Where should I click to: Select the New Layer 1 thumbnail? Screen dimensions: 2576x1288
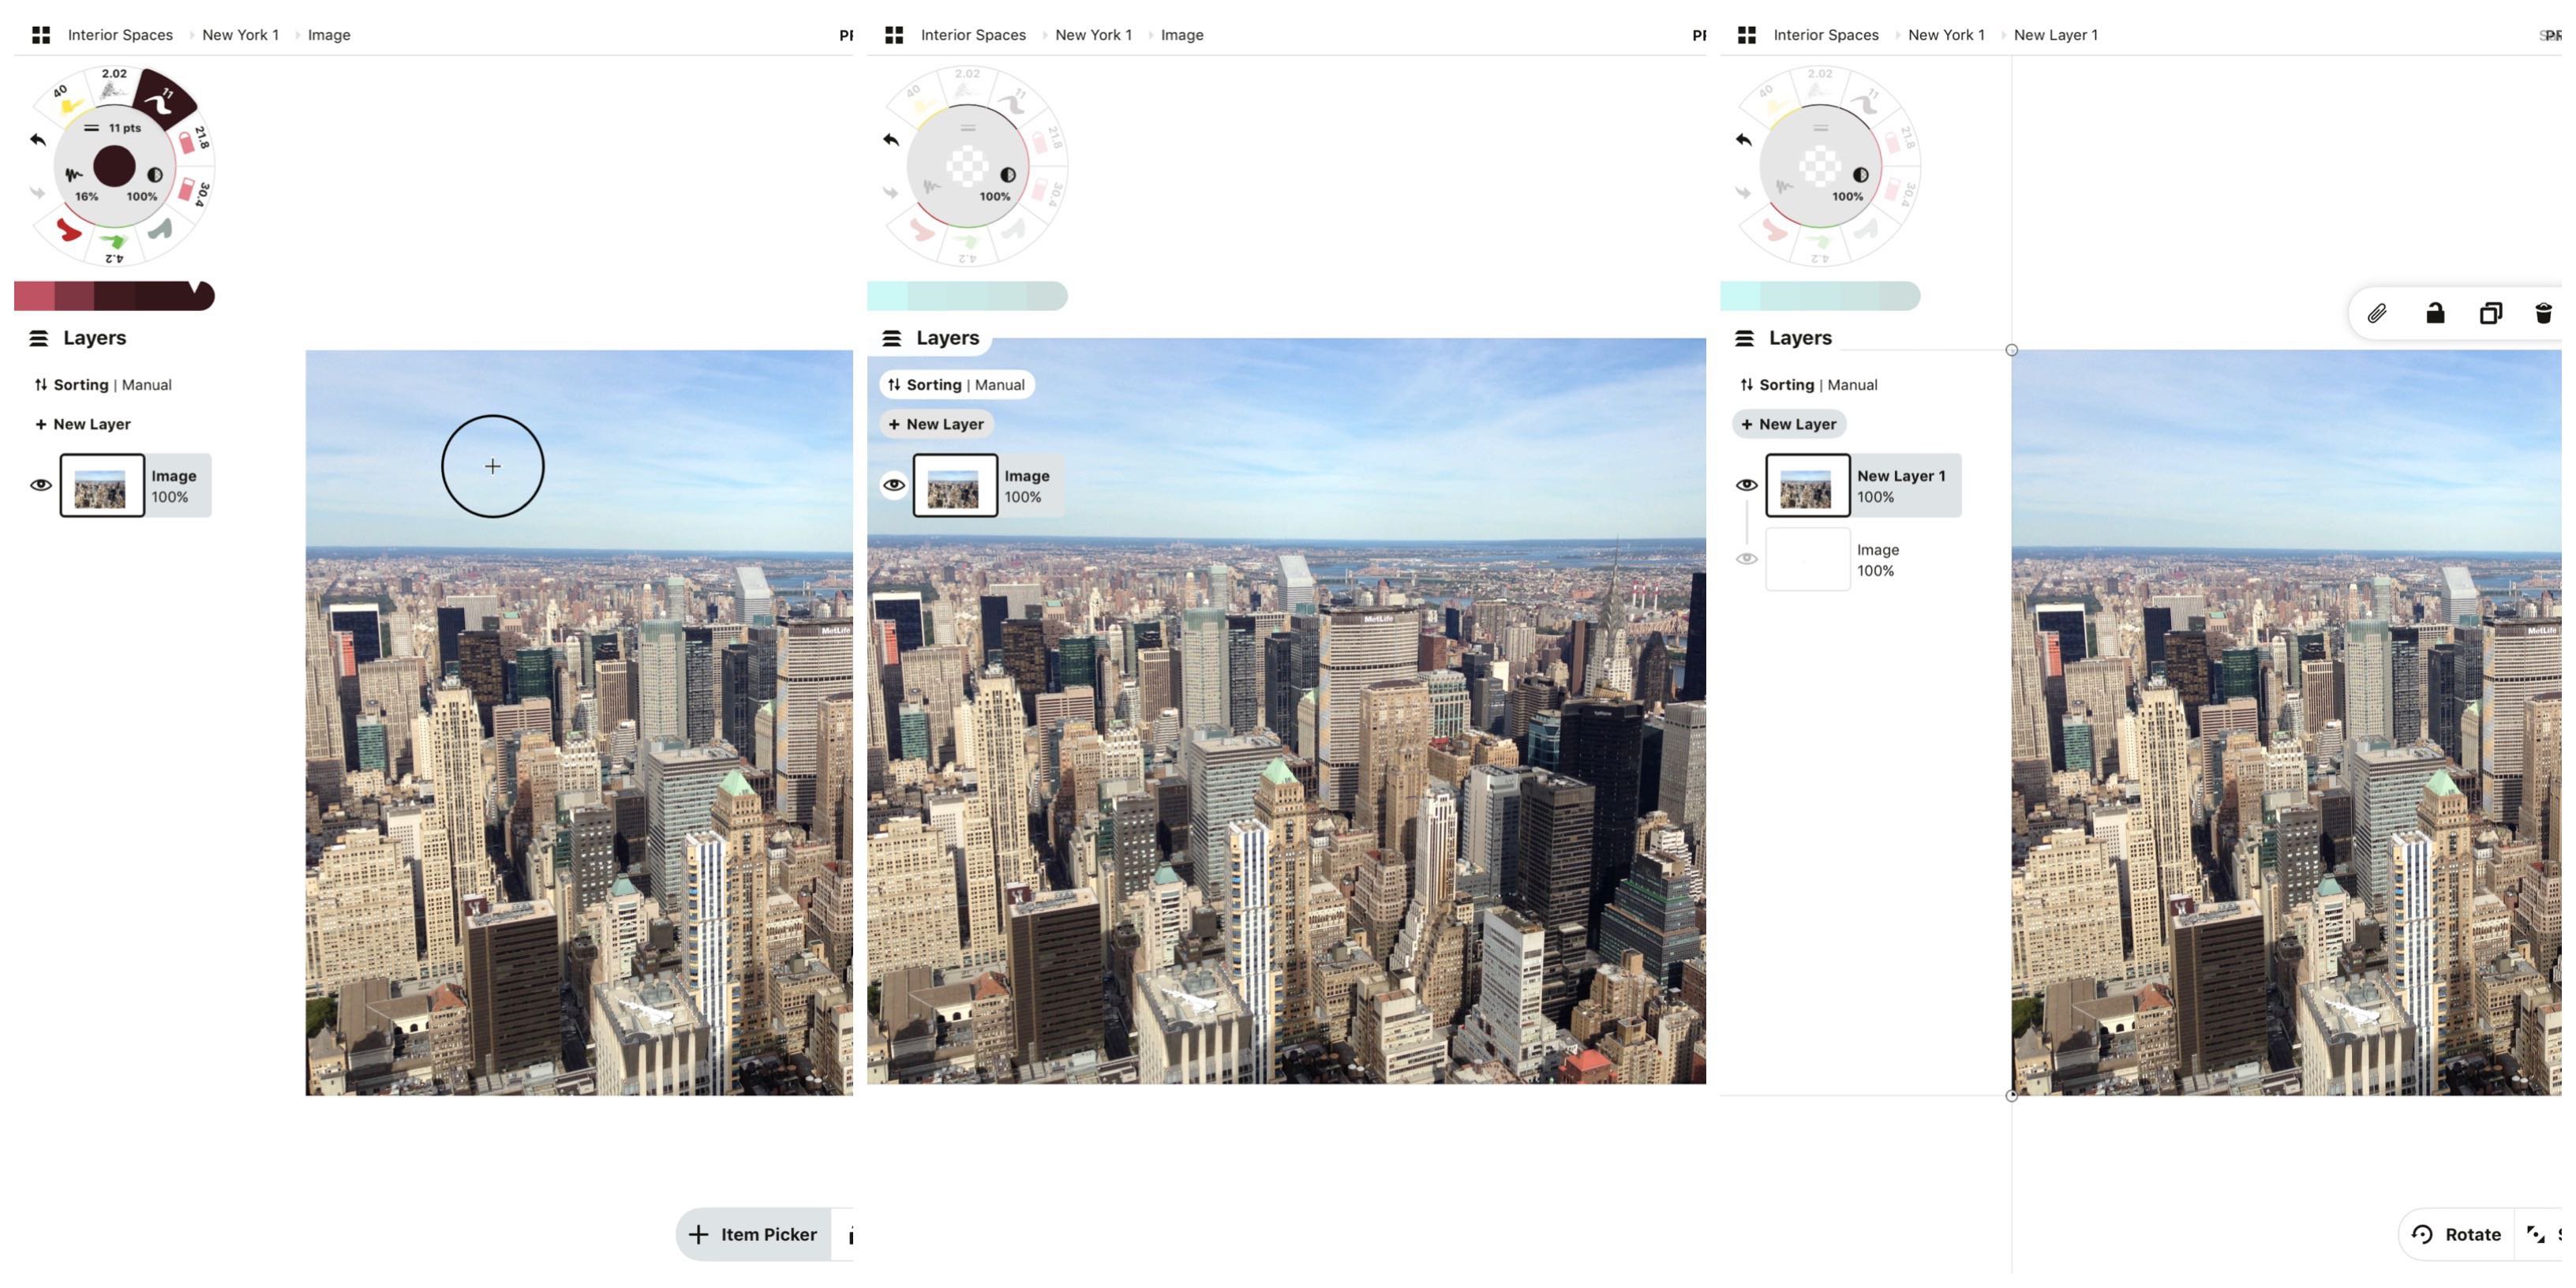(x=1808, y=486)
